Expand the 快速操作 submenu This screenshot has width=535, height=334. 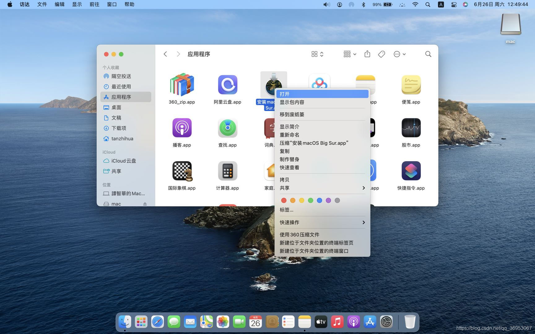pos(322,222)
